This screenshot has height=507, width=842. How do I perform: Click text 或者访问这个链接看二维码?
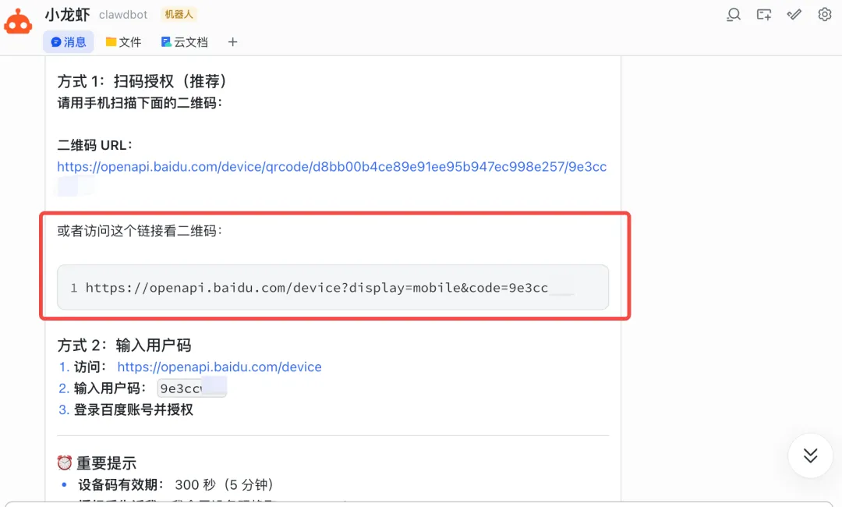point(140,231)
